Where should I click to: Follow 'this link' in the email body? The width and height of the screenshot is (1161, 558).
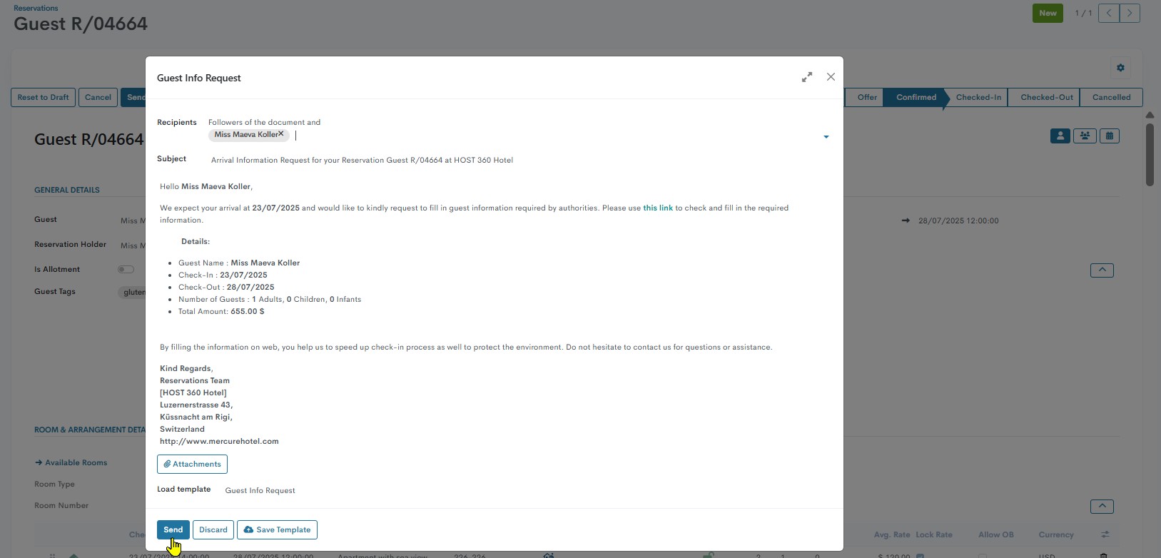coord(658,208)
